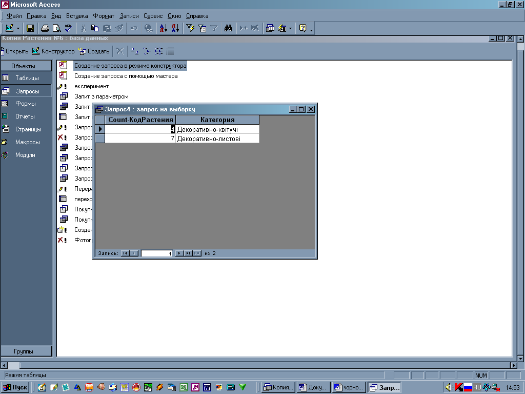The height and width of the screenshot is (394, 525).
Task: Click the Группы bar
Action: pyautogui.click(x=26, y=351)
